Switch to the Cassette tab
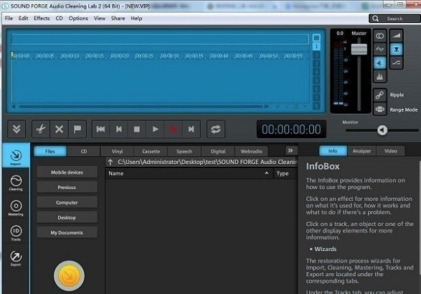 pyautogui.click(x=151, y=151)
